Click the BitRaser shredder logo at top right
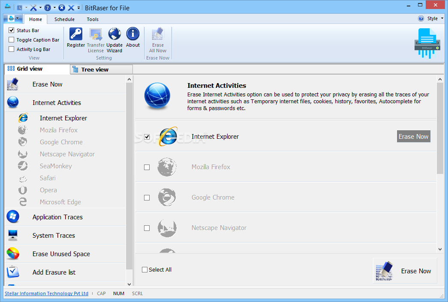 click(x=427, y=43)
